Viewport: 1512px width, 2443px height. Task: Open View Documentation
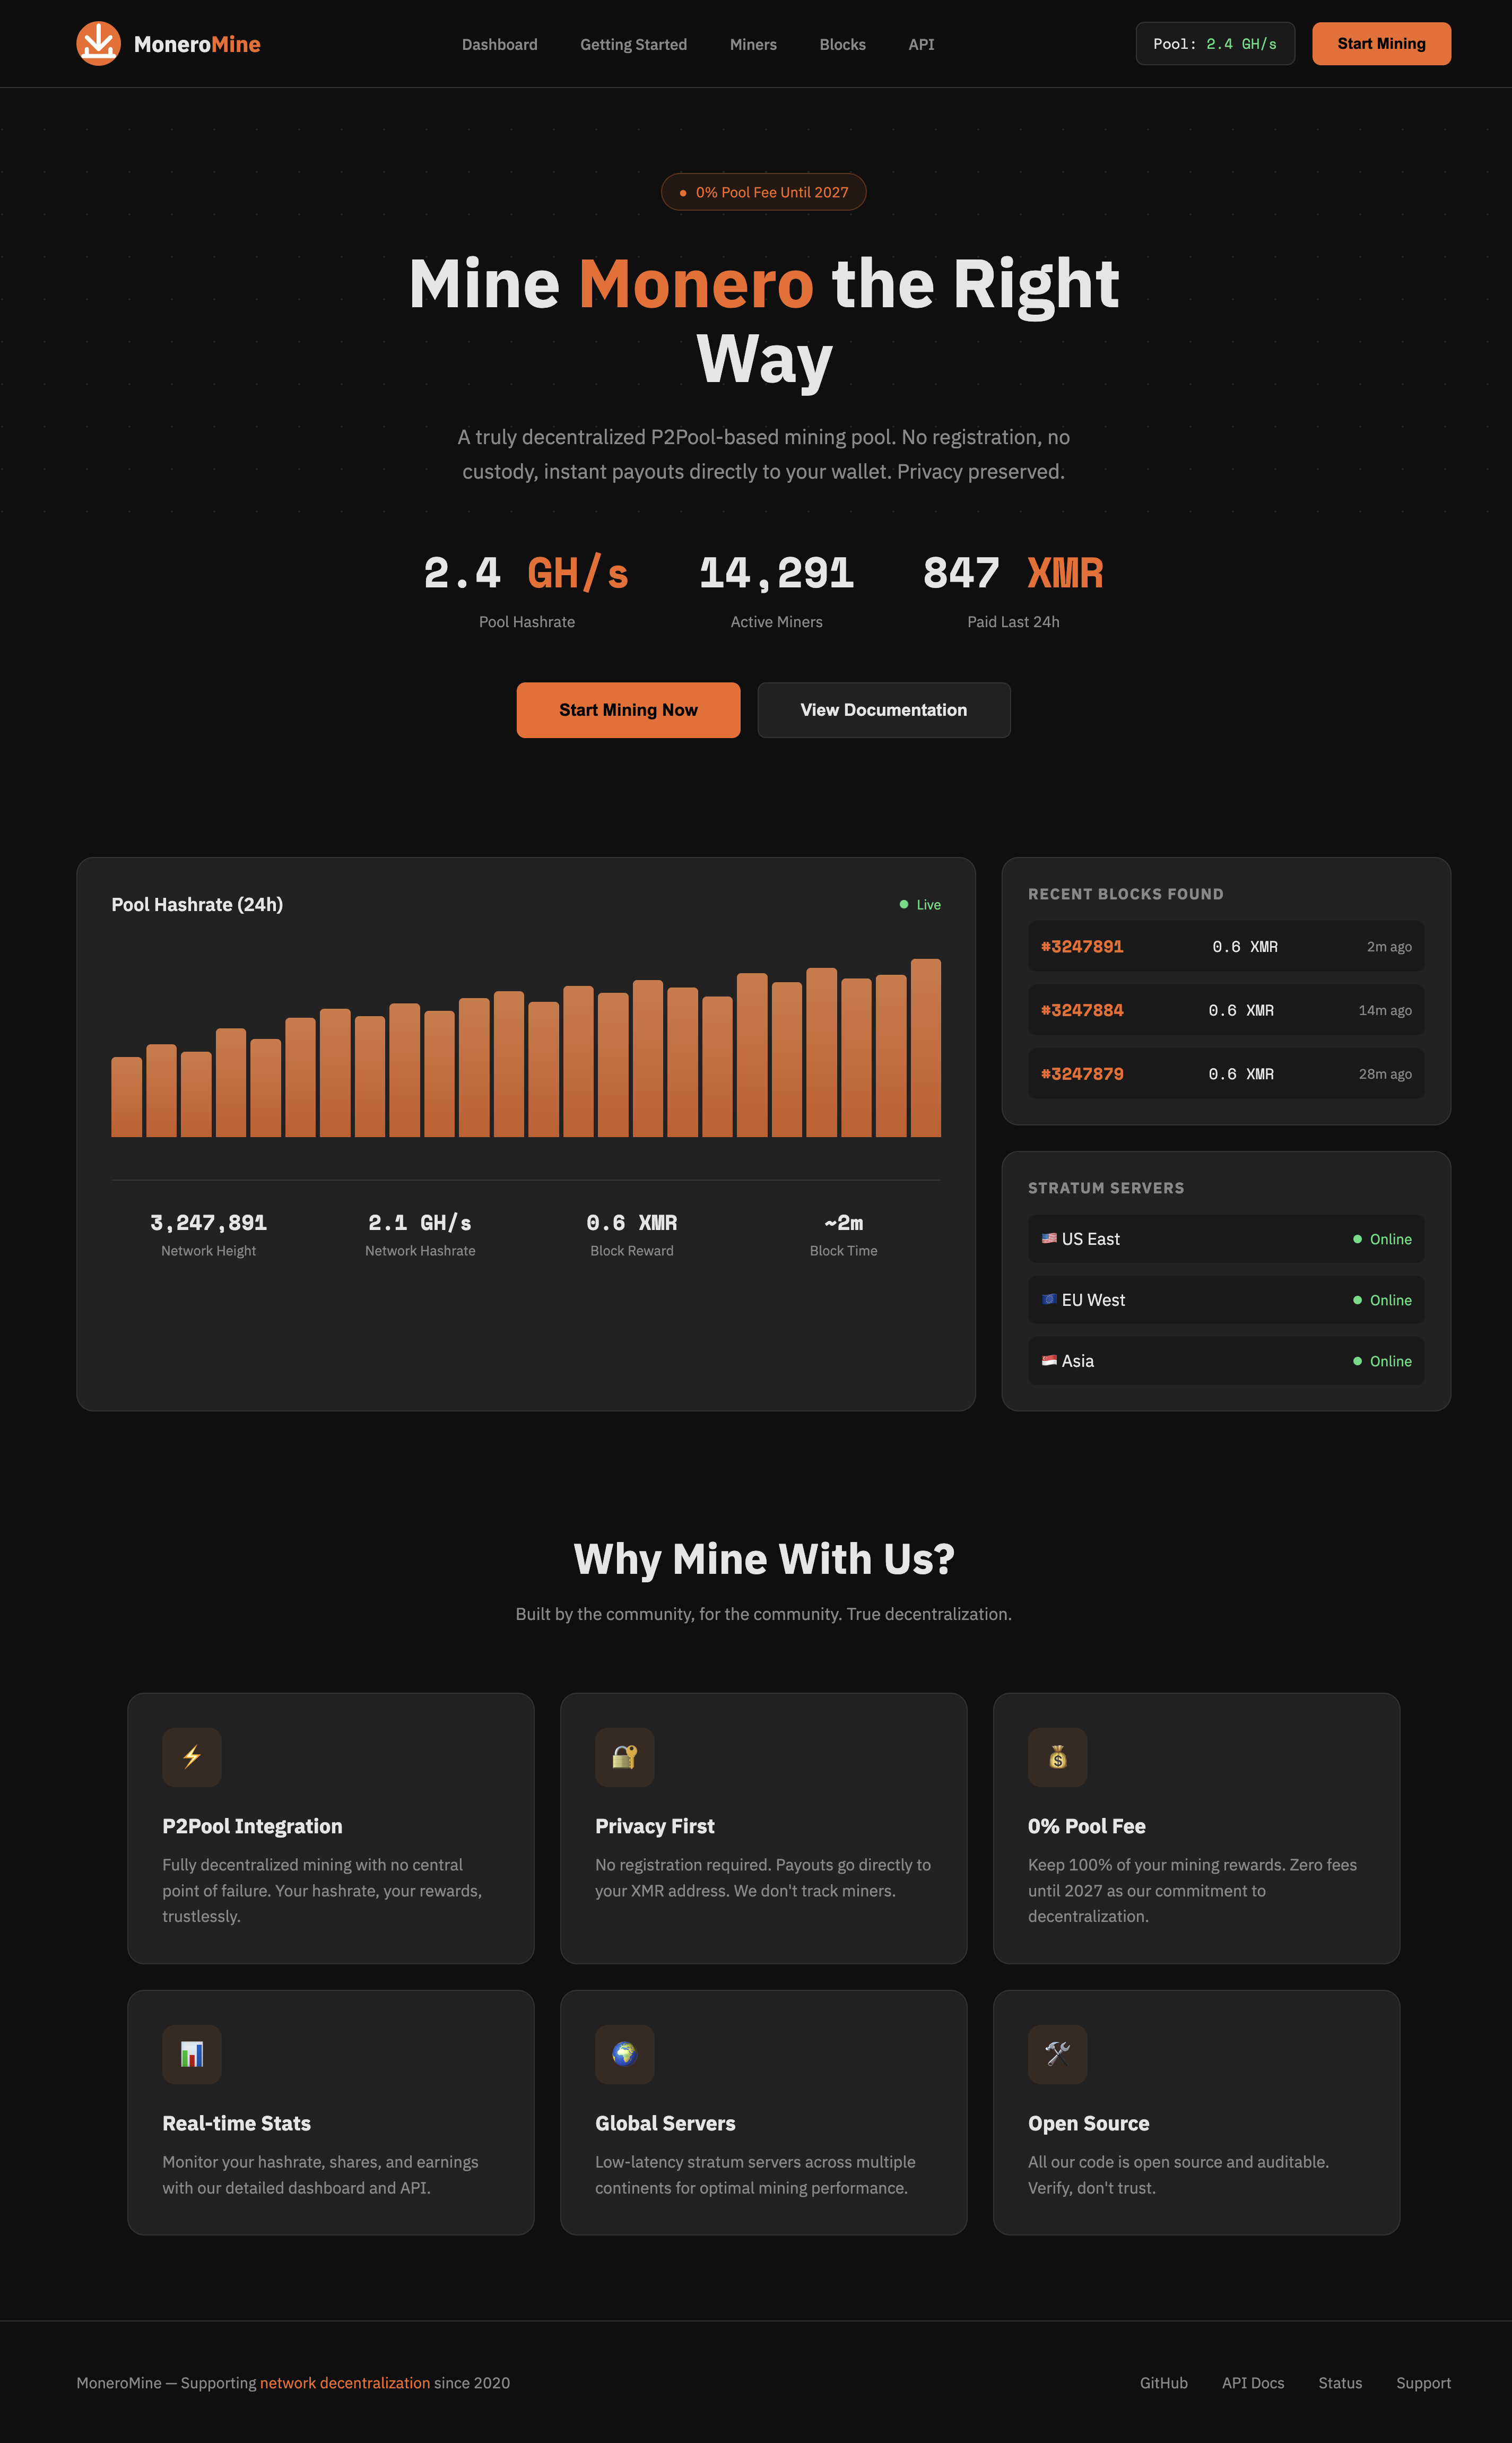883,710
